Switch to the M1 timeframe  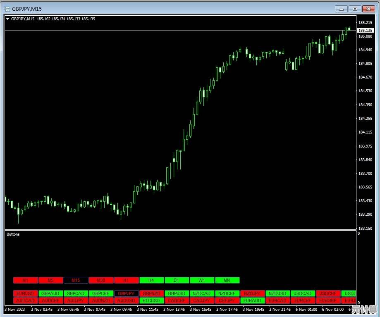25,280
